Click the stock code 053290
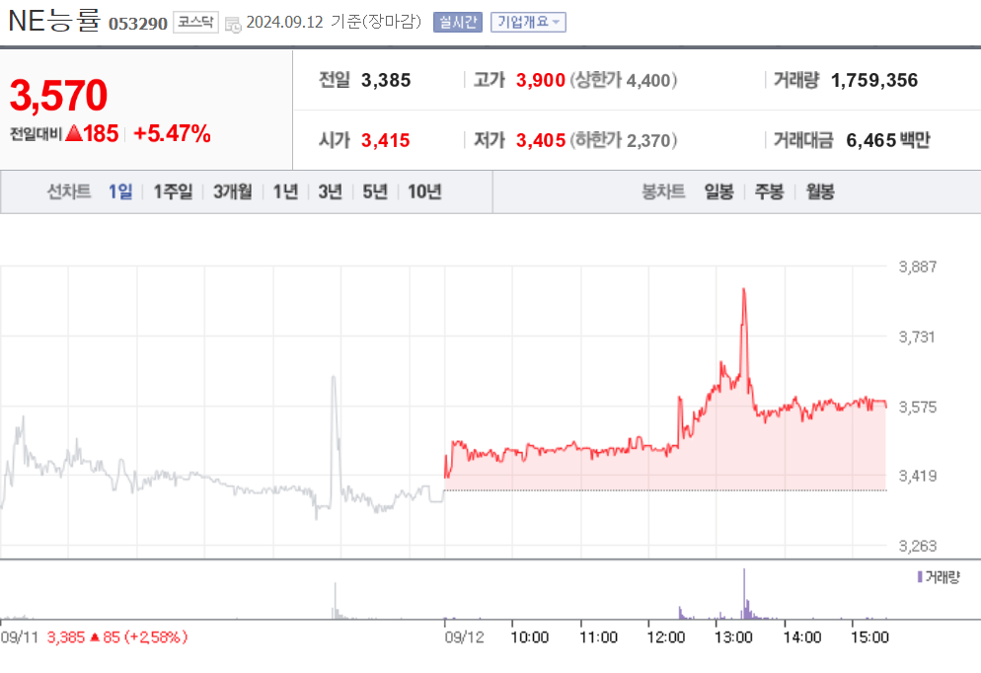 click(x=137, y=24)
